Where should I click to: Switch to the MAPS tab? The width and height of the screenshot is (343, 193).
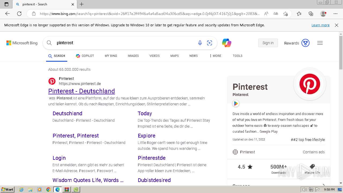[x=174, y=56]
